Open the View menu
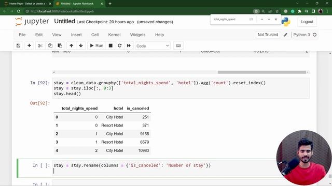Screen dimensions: 332x186 point(57,35)
